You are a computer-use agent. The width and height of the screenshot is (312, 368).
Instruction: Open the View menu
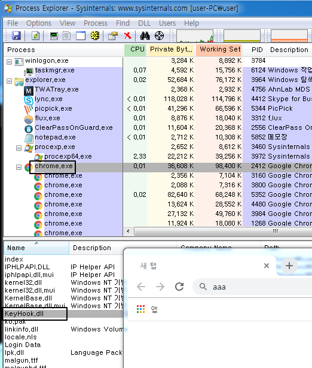pos(68,23)
